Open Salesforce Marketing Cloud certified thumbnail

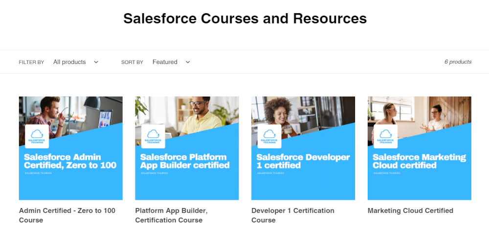click(x=420, y=148)
